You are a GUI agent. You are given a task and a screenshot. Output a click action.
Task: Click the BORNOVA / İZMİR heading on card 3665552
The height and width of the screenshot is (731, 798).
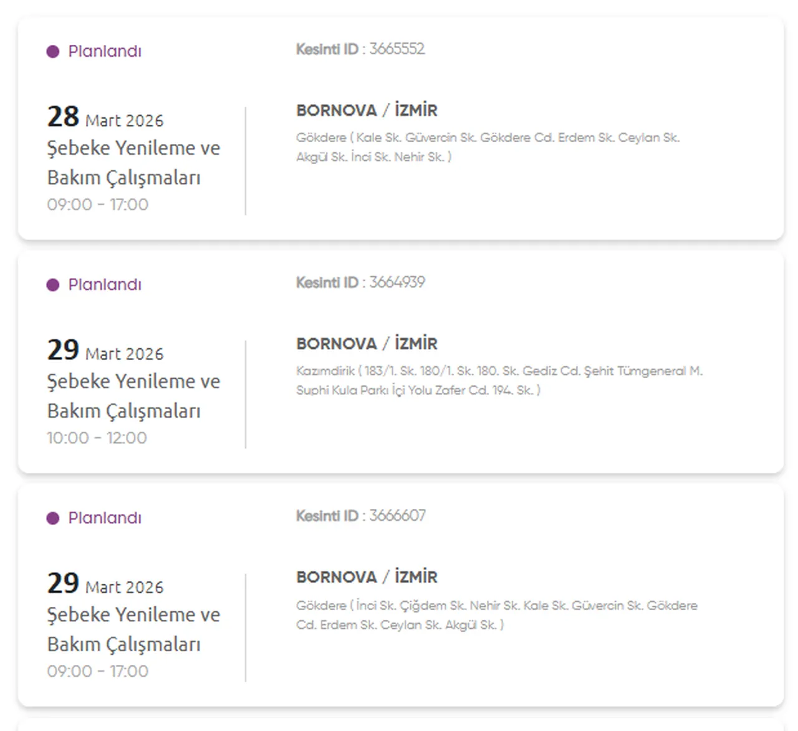click(x=367, y=110)
